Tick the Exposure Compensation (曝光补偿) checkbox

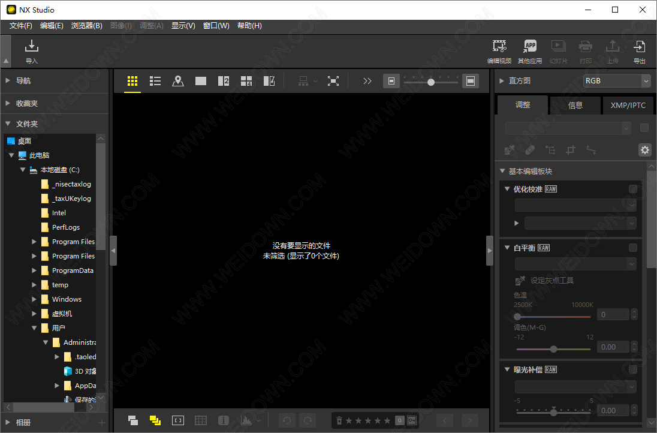pos(633,369)
